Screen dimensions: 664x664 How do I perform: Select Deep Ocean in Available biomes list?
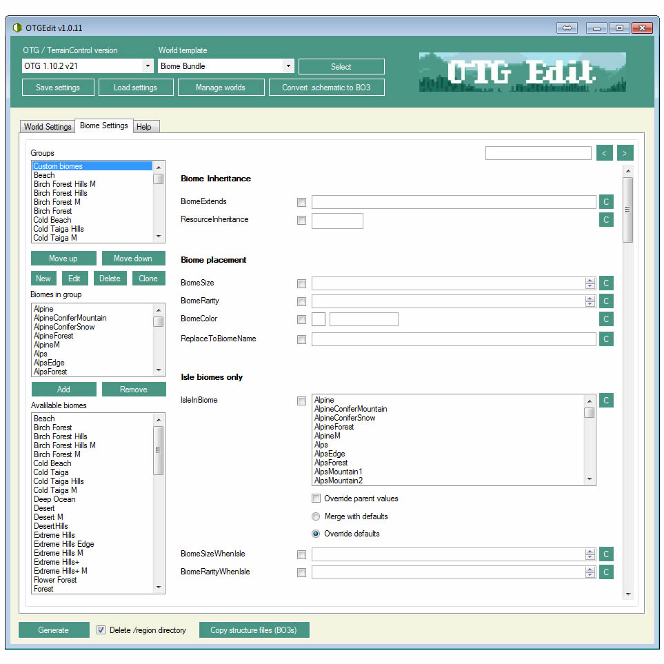pos(54,499)
